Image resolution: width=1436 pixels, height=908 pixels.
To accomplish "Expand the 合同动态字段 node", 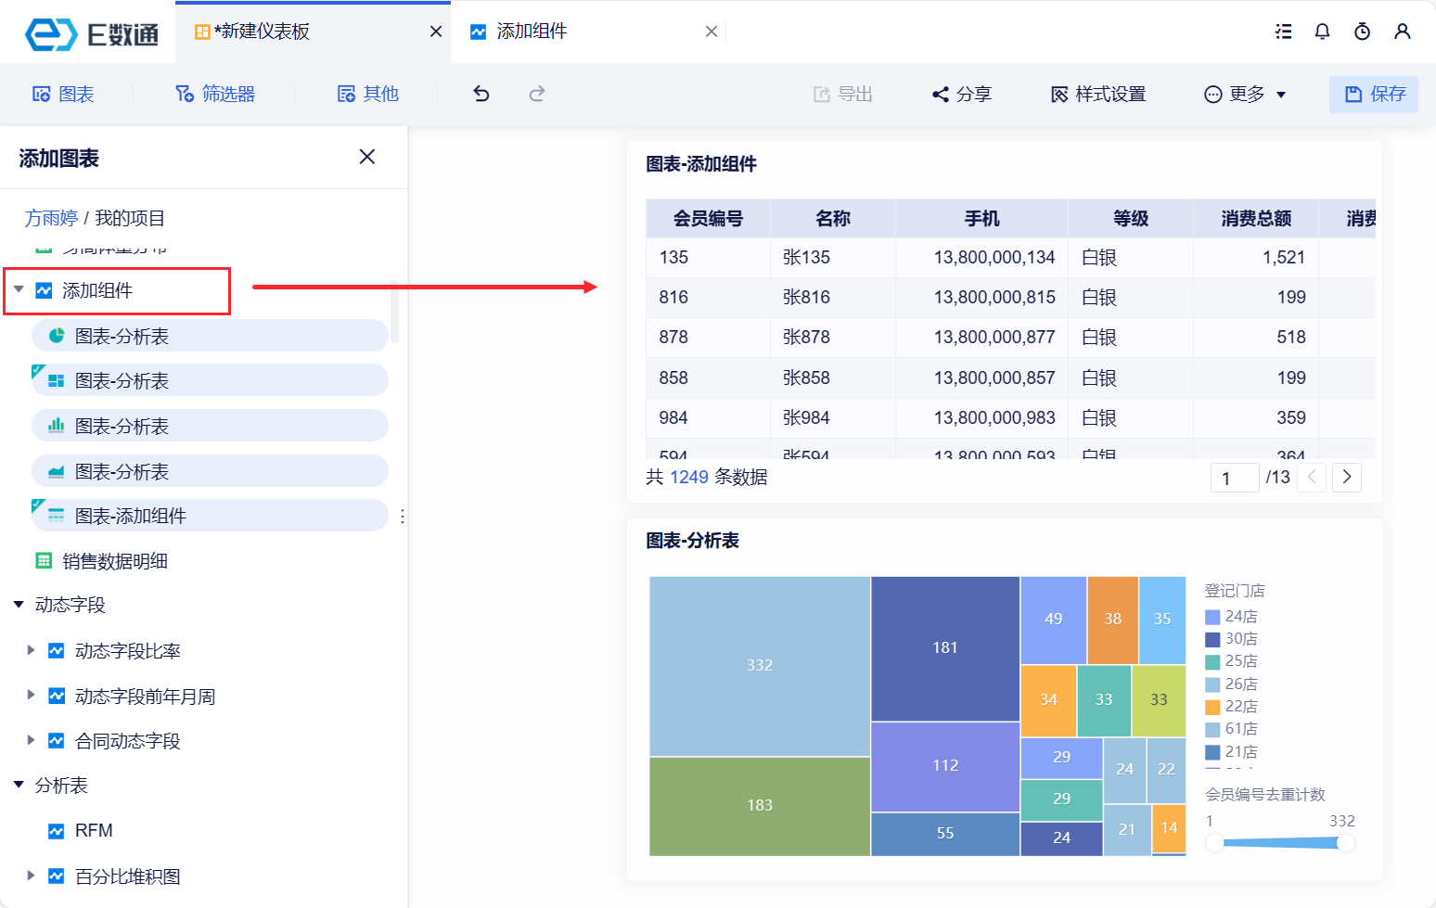I will [x=31, y=740].
